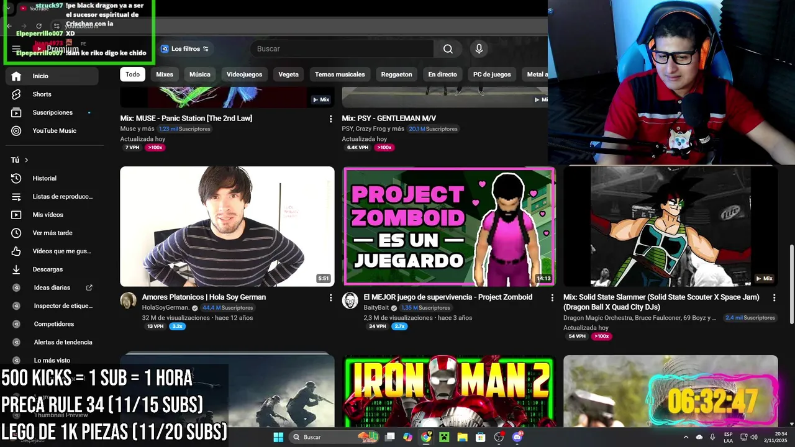Switch to Chrome in the taskbar
This screenshot has width=795, height=447.
coord(426,437)
